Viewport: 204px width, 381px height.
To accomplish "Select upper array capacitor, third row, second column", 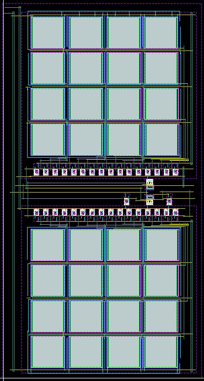I will (85, 104).
